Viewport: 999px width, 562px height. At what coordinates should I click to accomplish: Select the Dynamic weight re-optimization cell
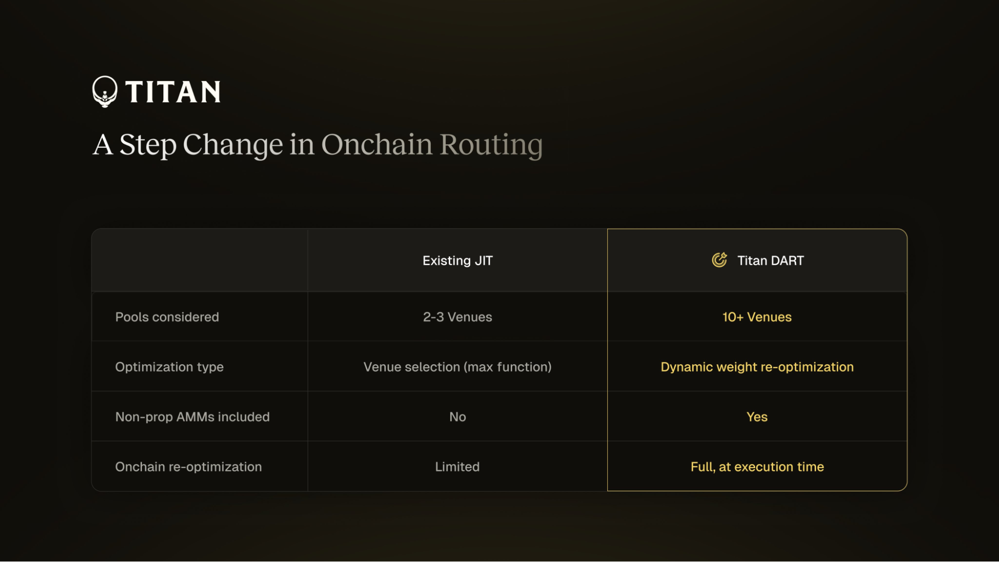(757, 367)
